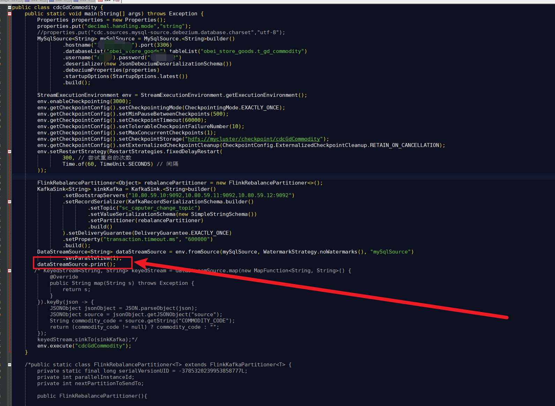Image resolution: width=555 pixels, height=406 pixels.
Task: Click RETAIN_ON_CANCELLATION text
Action: (x=405, y=145)
